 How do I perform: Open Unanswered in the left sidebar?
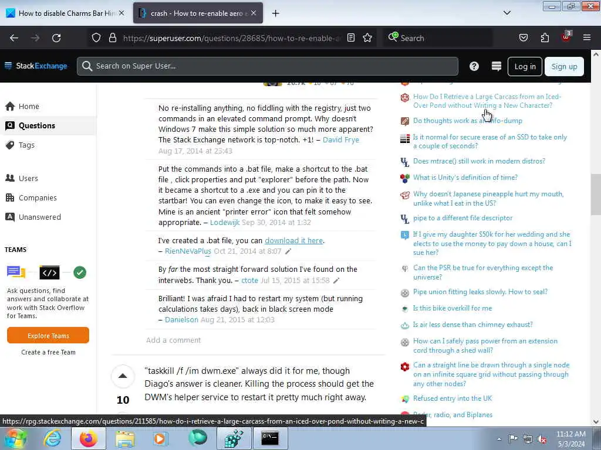[x=40, y=217]
